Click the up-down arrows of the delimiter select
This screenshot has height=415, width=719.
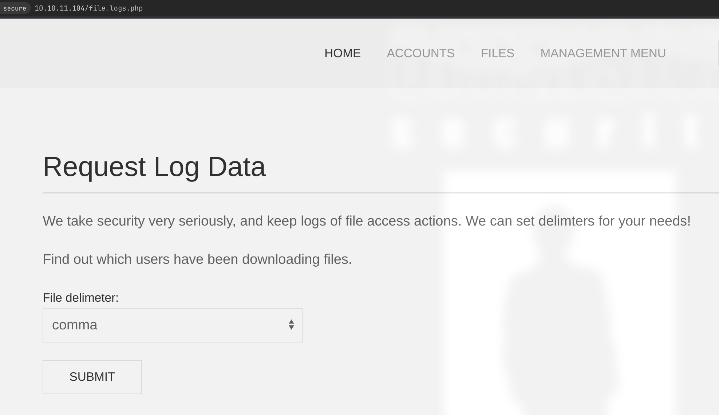point(291,325)
